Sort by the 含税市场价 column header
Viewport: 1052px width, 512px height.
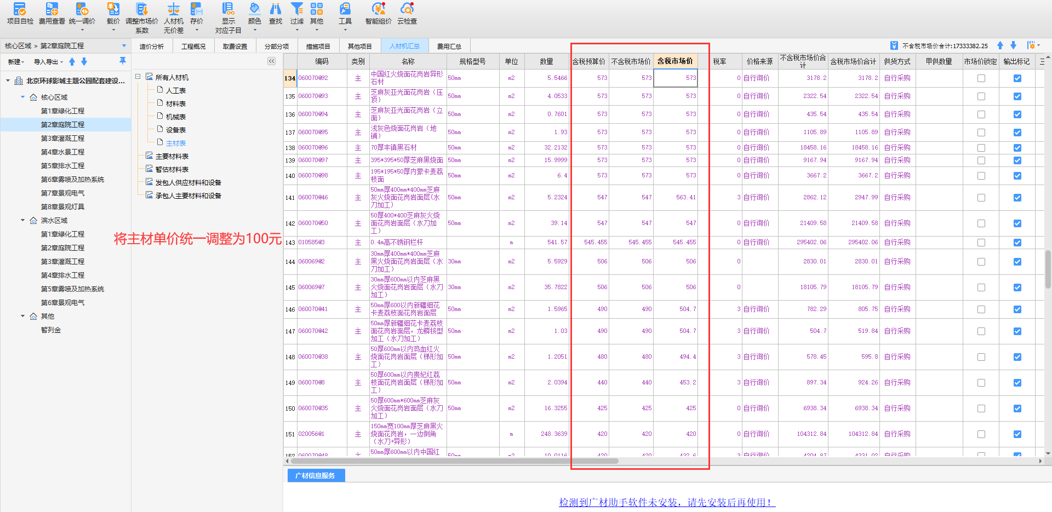[675, 61]
